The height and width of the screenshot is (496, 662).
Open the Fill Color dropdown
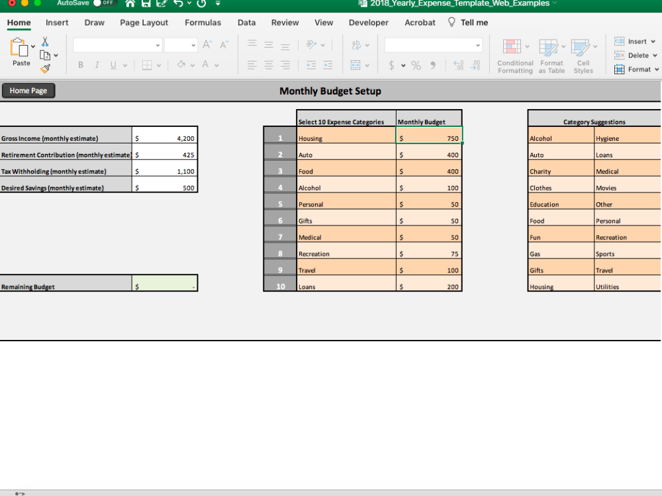click(x=192, y=65)
